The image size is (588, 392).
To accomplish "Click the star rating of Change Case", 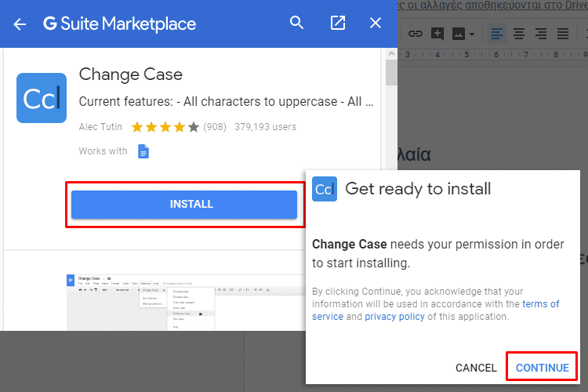I will (x=165, y=127).
